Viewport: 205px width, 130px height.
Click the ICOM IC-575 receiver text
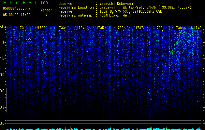pyautogui.click(x=131, y=11)
